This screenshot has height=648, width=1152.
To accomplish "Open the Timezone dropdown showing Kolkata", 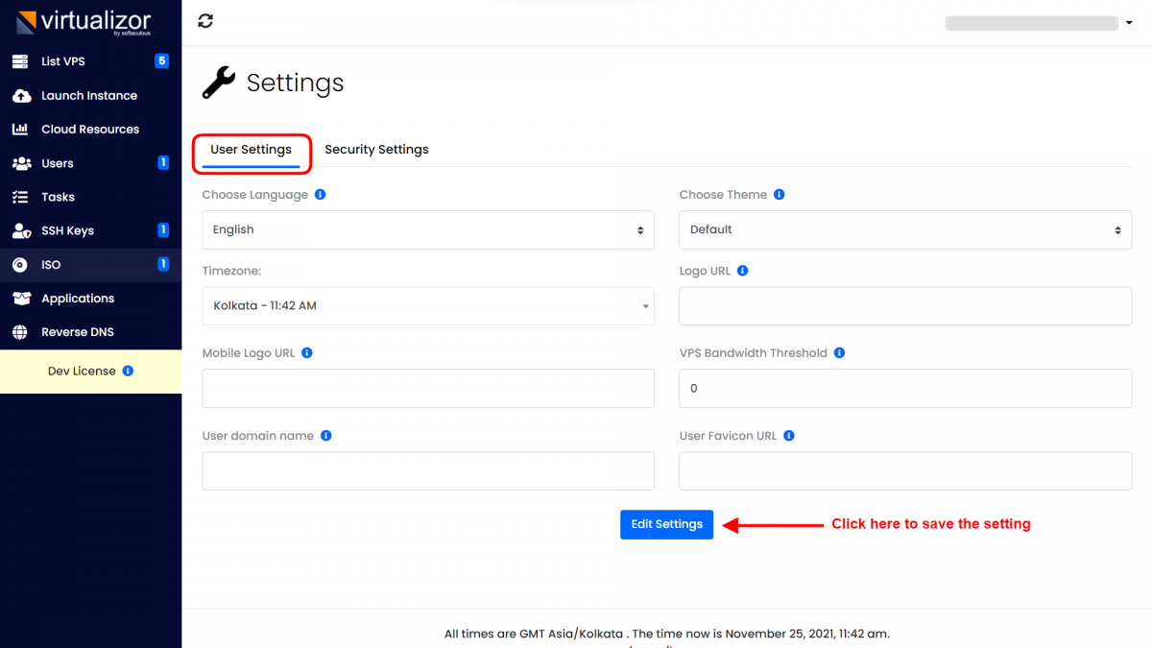I will 427,305.
